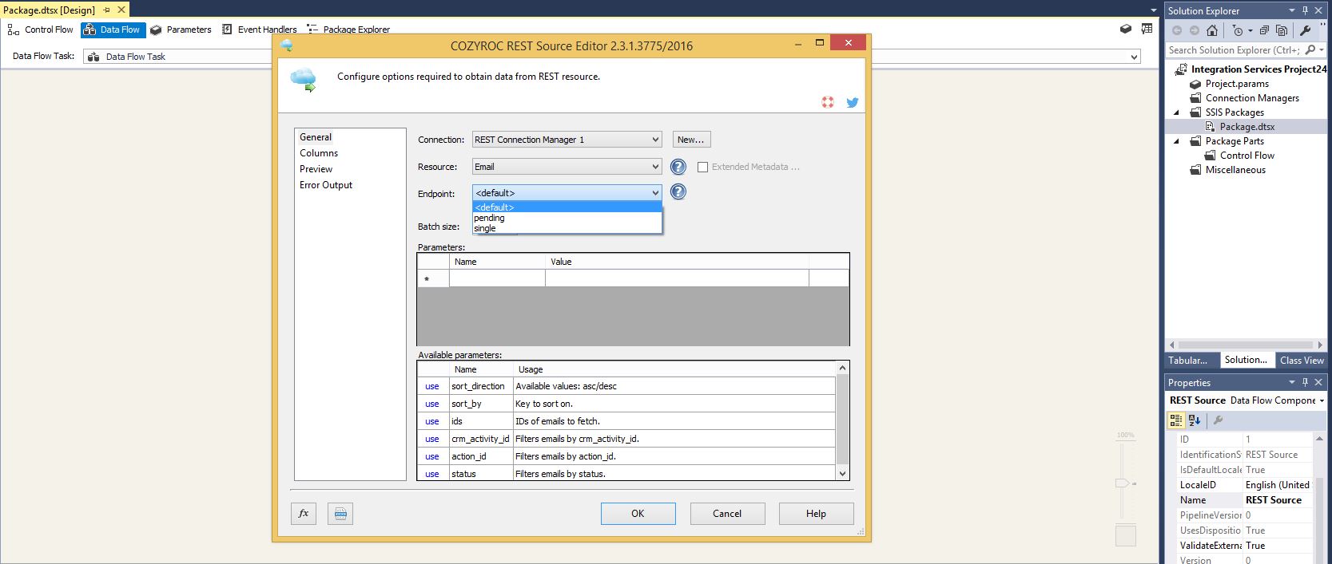The image size is (1332, 564).
Task: Click the designer zoom slider
Action: (1123, 483)
